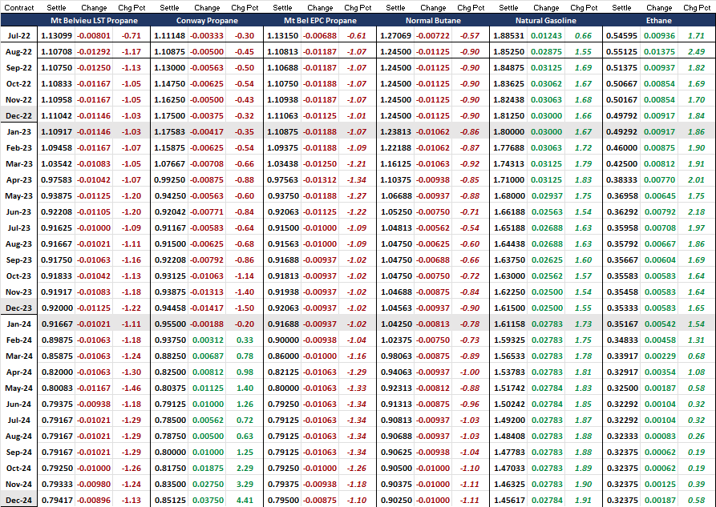Click Natural Gasoline settle 1.88531

click(508, 35)
